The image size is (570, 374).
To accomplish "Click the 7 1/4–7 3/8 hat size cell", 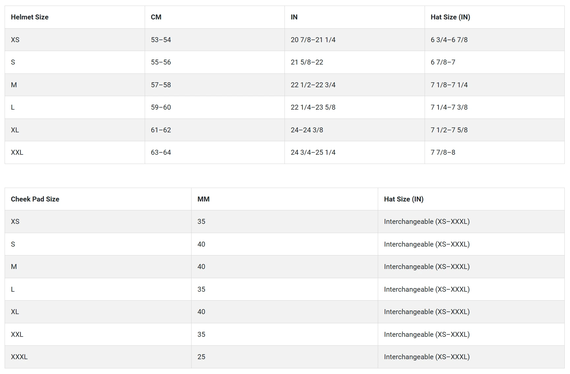I will pyautogui.click(x=449, y=107).
